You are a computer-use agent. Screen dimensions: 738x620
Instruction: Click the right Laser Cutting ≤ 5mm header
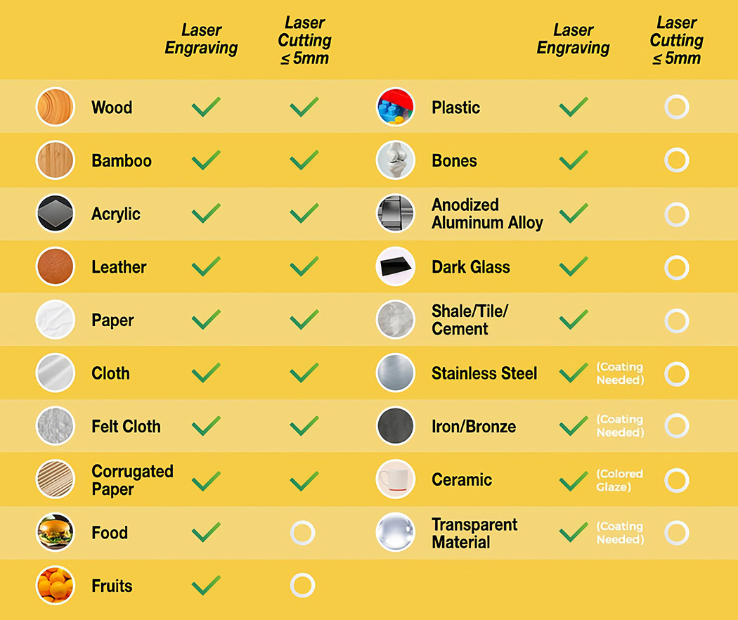[676, 41]
